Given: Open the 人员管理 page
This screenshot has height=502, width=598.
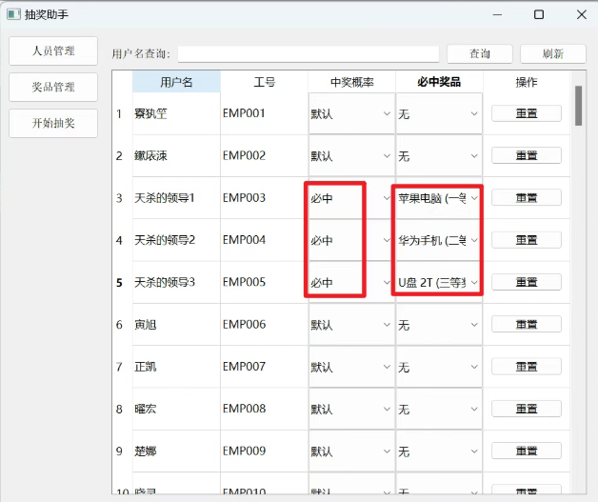Looking at the screenshot, I should click(53, 51).
